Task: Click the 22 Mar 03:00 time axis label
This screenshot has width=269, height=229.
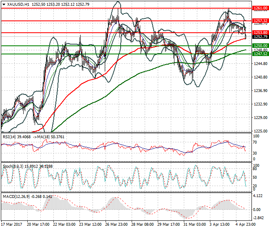Action: pyautogui.click(x=64, y=225)
